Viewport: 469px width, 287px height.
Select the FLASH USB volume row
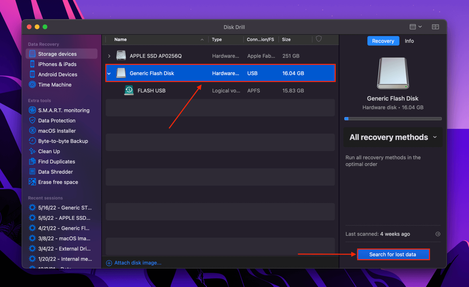pyautogui.click(x=220, y=90)
